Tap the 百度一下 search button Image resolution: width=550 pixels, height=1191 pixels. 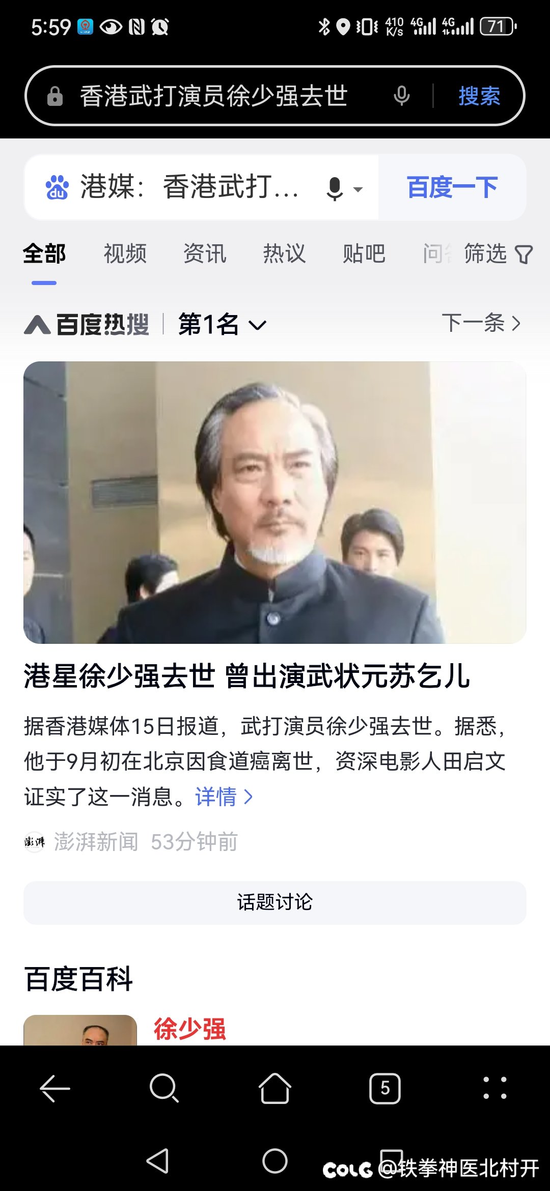coord(452,187)
